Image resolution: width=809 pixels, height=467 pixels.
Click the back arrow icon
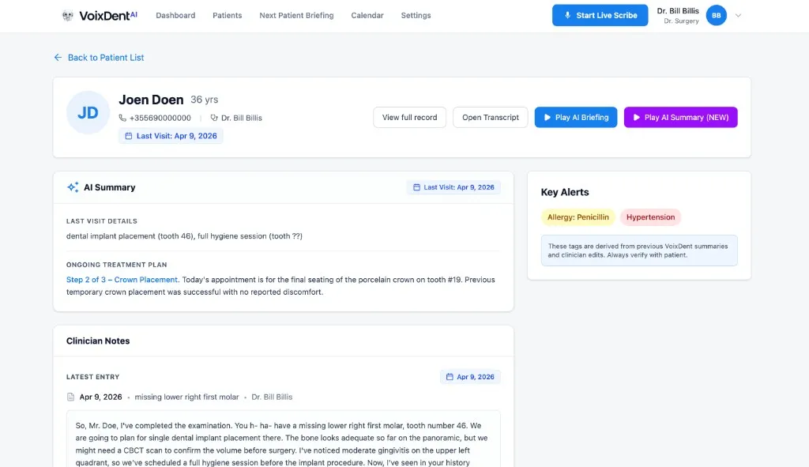[x=58, y=57]
